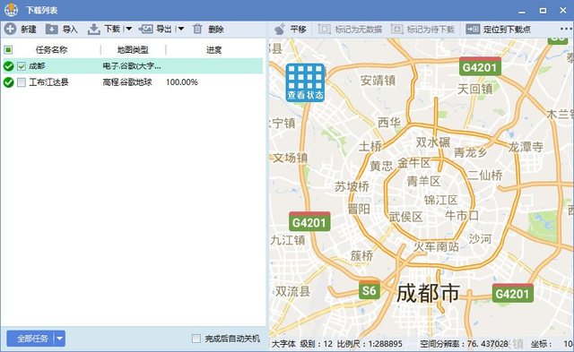Click the 双流县 label on the map
This screenshot has width=574, height=352.
293,291
